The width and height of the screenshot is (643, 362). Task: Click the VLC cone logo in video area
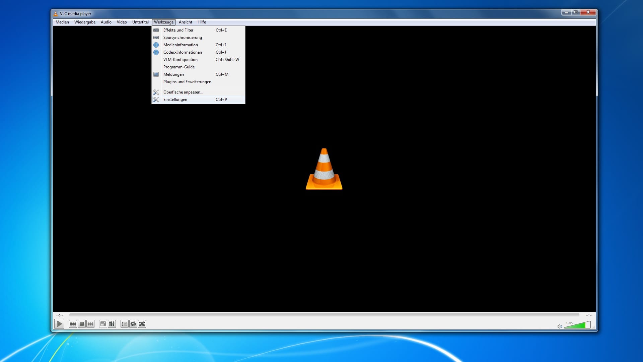coord(324,169)
